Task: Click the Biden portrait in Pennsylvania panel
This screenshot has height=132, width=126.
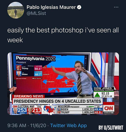Action: (x=19, y=74)
